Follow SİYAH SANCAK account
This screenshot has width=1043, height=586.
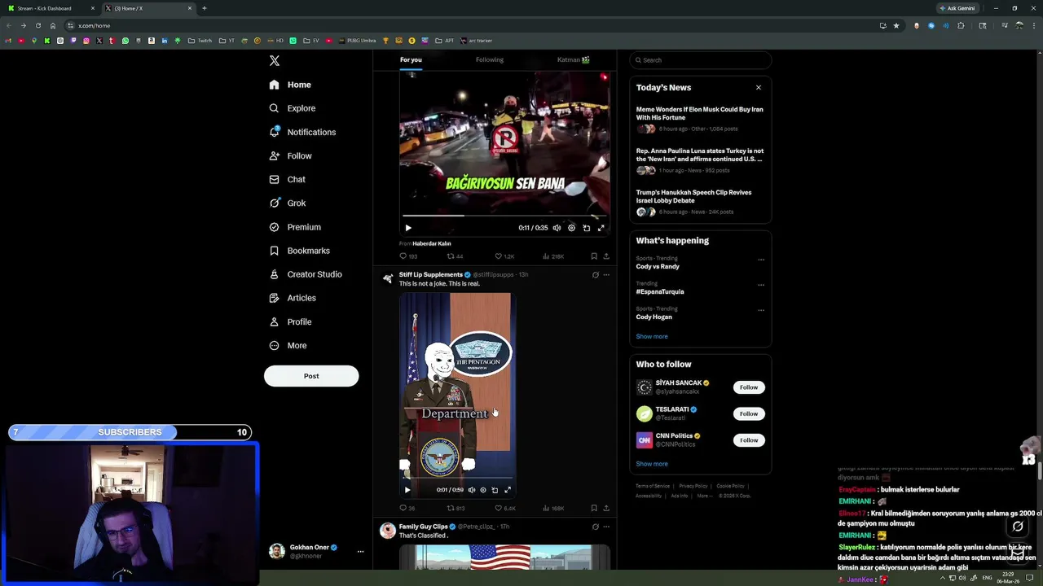749,387
